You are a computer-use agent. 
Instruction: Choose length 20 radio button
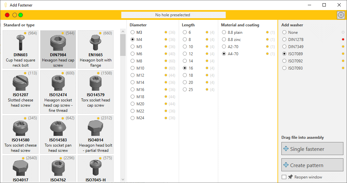[185, 83]
